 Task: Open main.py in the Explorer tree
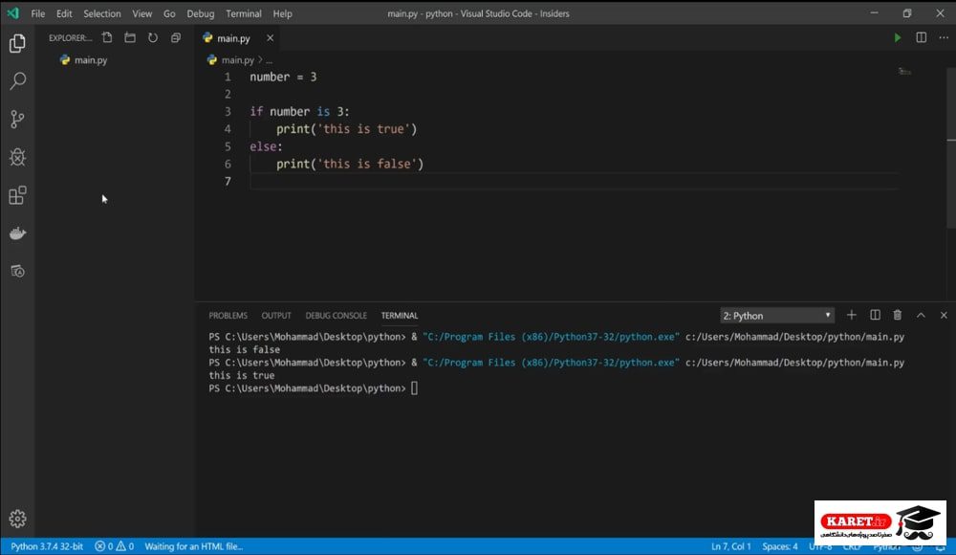(x=90, y=60)
